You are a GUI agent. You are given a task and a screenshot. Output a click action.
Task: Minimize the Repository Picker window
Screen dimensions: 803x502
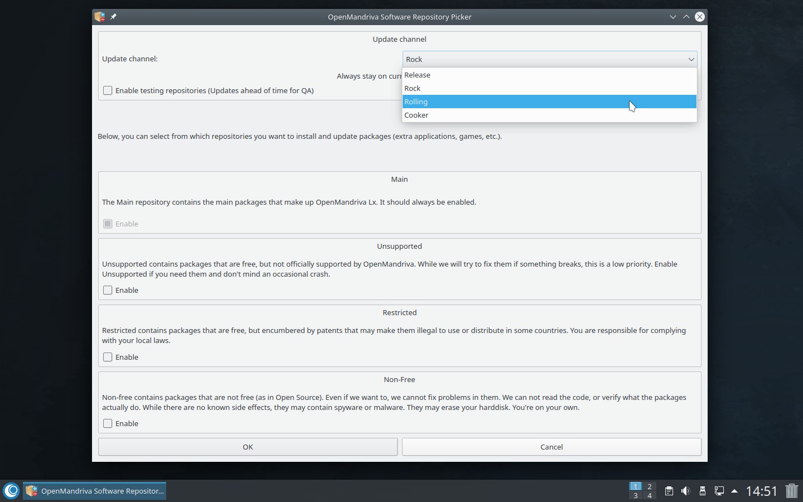tap(673, 17)
